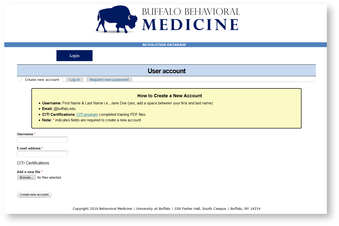Click the 'No files selected.' text
This screenshot has height=226, width=339.
click(49, 178)
